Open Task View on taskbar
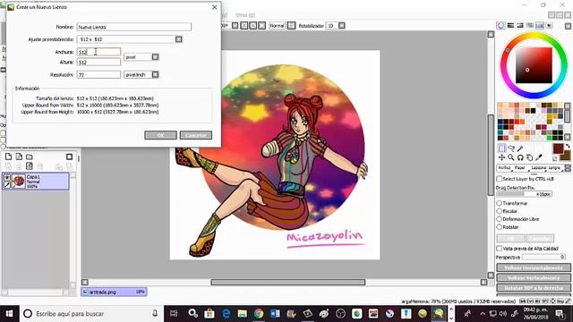This screenshot has width=573, height=322. (x=174, y=313)
